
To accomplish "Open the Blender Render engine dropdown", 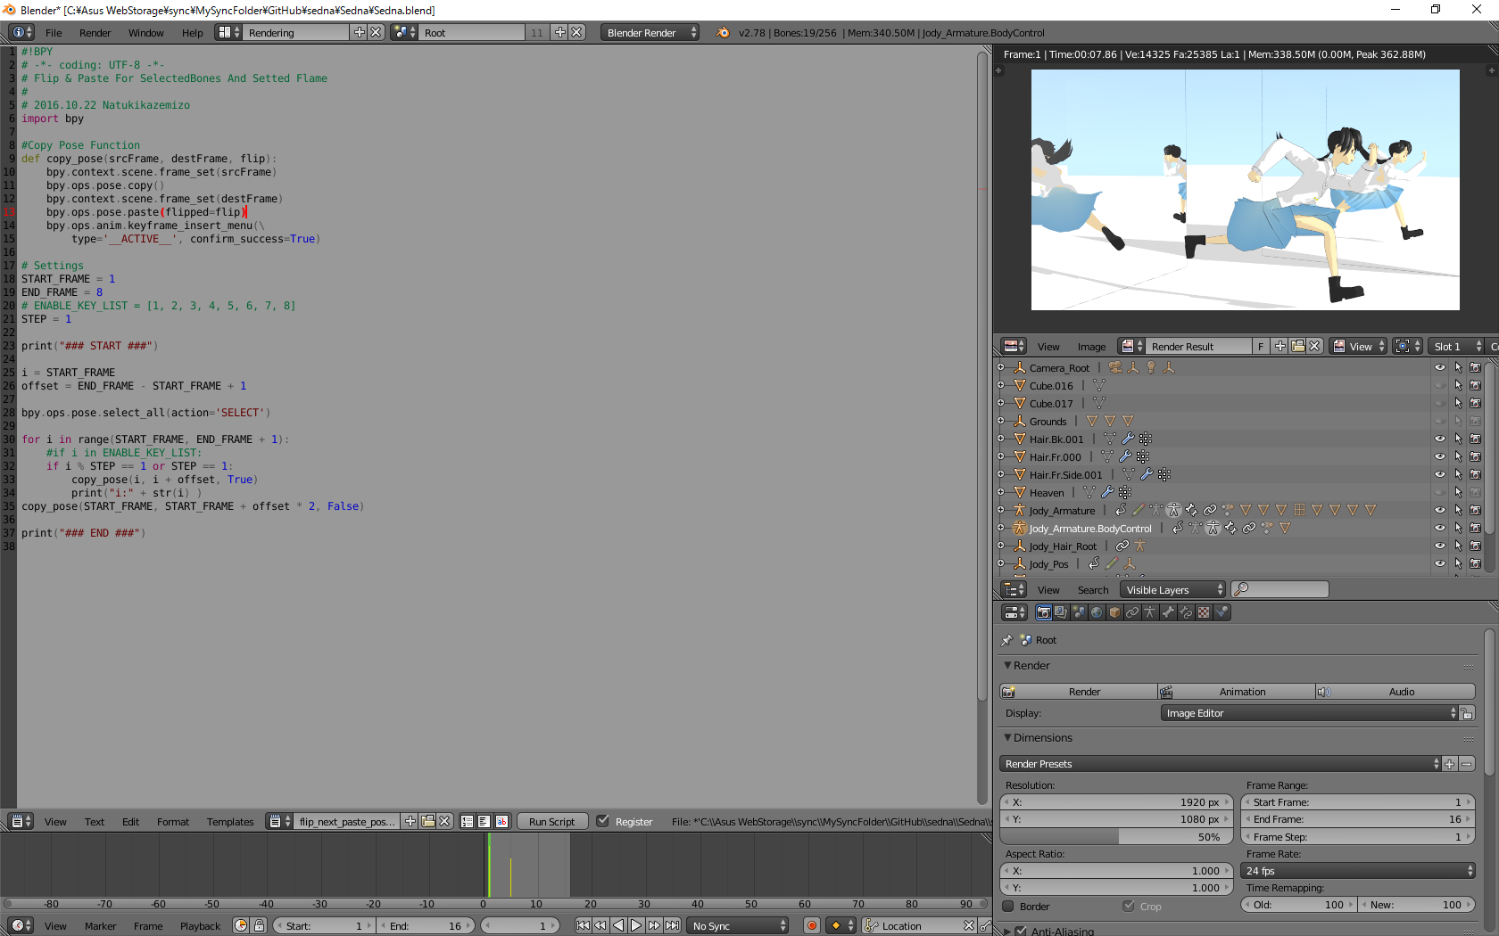I will pos(650,32).
